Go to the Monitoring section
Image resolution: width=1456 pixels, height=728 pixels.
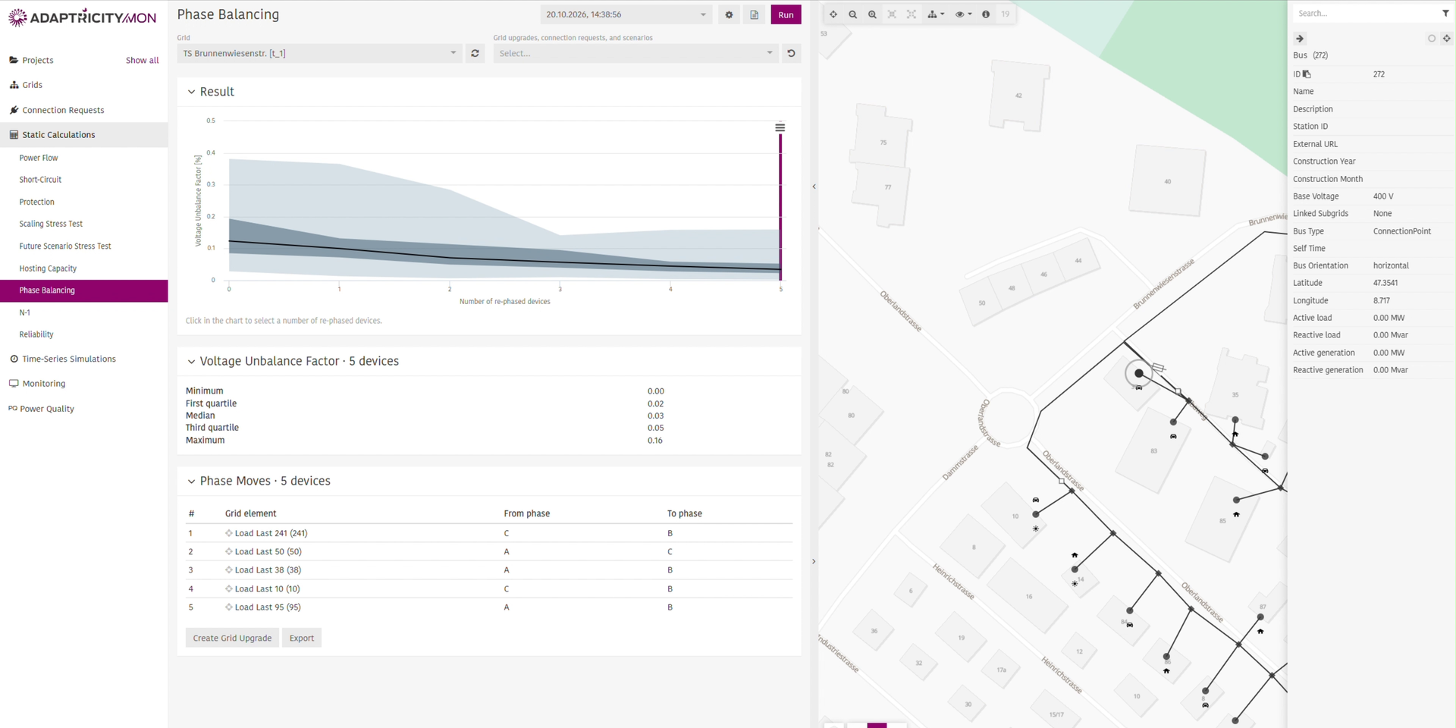coord(44,384)
